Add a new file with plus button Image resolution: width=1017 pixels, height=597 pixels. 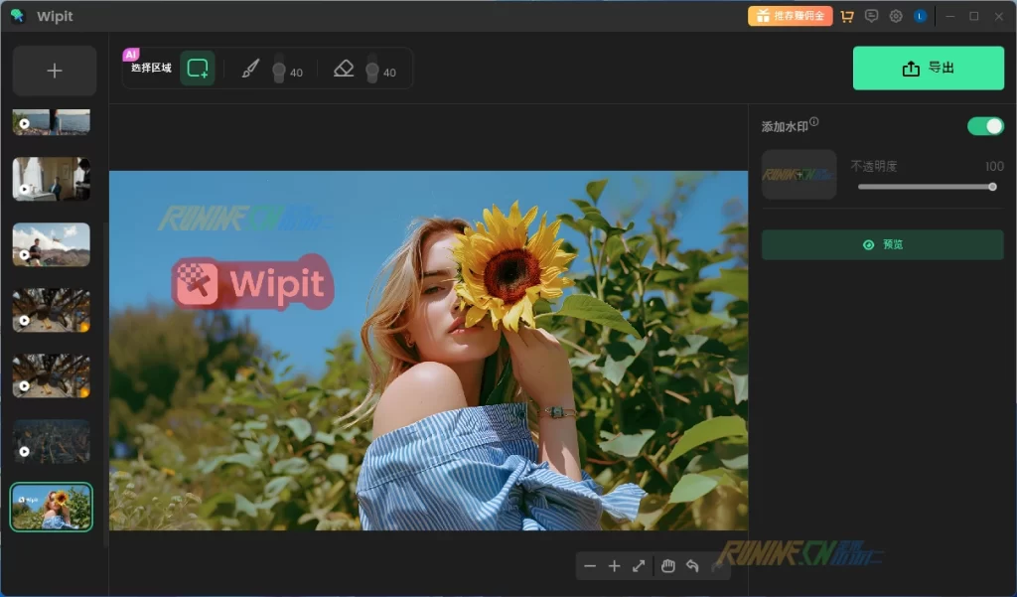[55, 71]
